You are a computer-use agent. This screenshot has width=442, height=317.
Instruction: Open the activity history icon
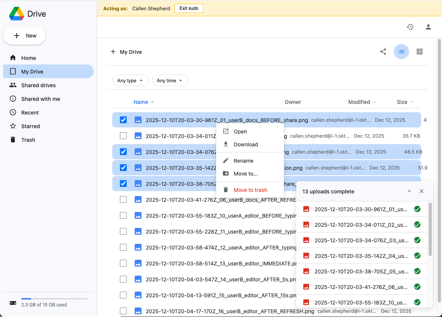(410, 27)
